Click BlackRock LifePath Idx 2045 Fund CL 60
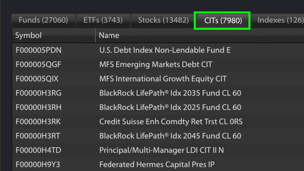304x171 pixels. pos(170,136)
